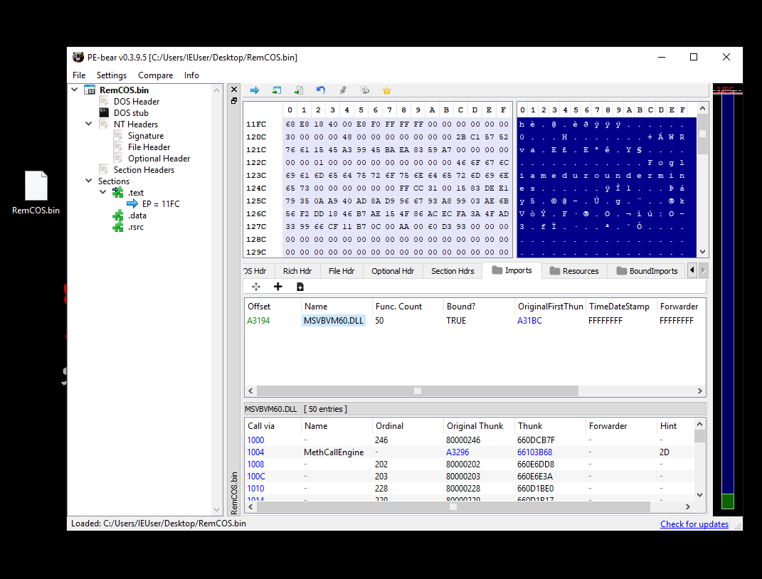Viewport: 762px width, 579px height.
Task: Click hex row offset 123C
Action: point(256,176)
